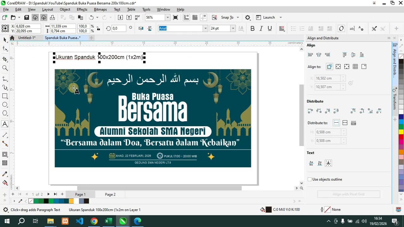Click the yellow swatch in color palette
The image size is (404, 227).
(401, 131)
